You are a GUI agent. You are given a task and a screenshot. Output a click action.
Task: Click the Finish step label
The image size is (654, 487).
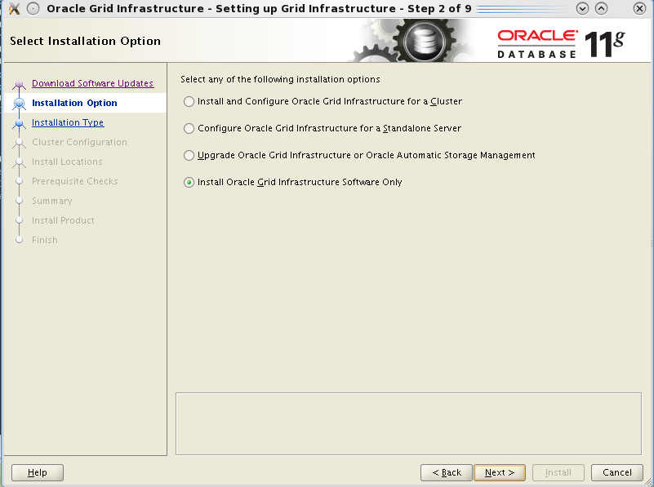tap(45, 240)
